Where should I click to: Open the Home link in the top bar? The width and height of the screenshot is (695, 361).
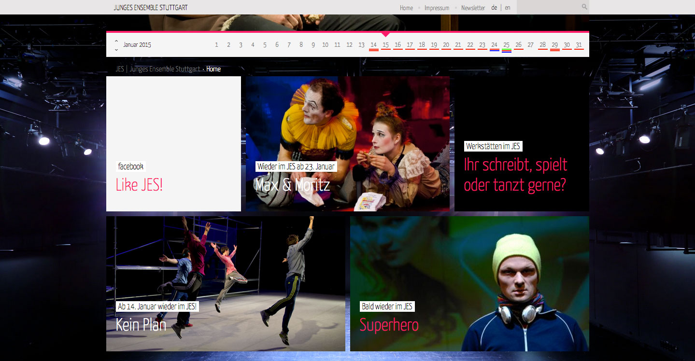406,8
